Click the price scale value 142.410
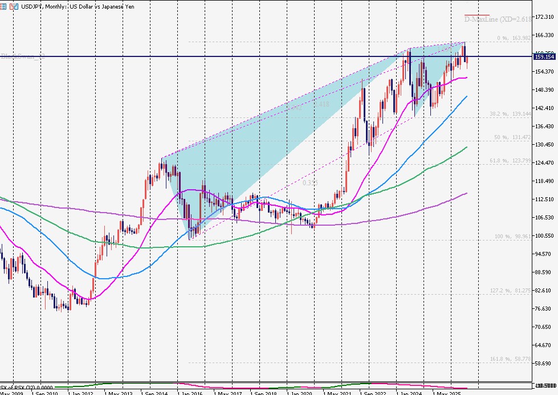 pos(545,108)
